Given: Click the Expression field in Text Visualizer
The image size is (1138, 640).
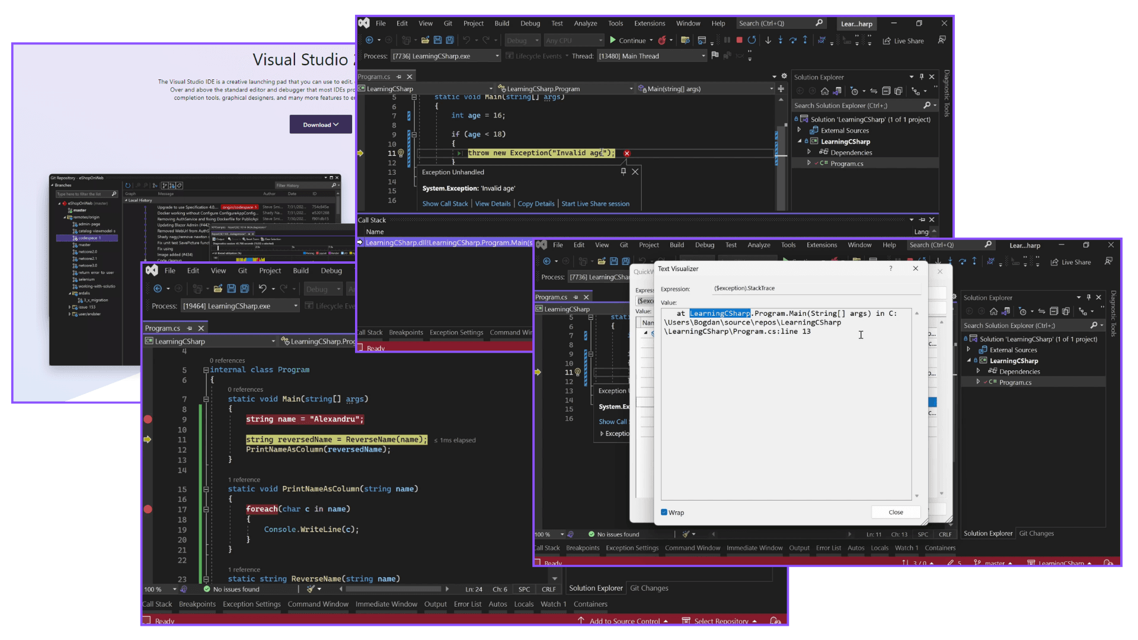Looking at the screenshot, I should [817, 289].
